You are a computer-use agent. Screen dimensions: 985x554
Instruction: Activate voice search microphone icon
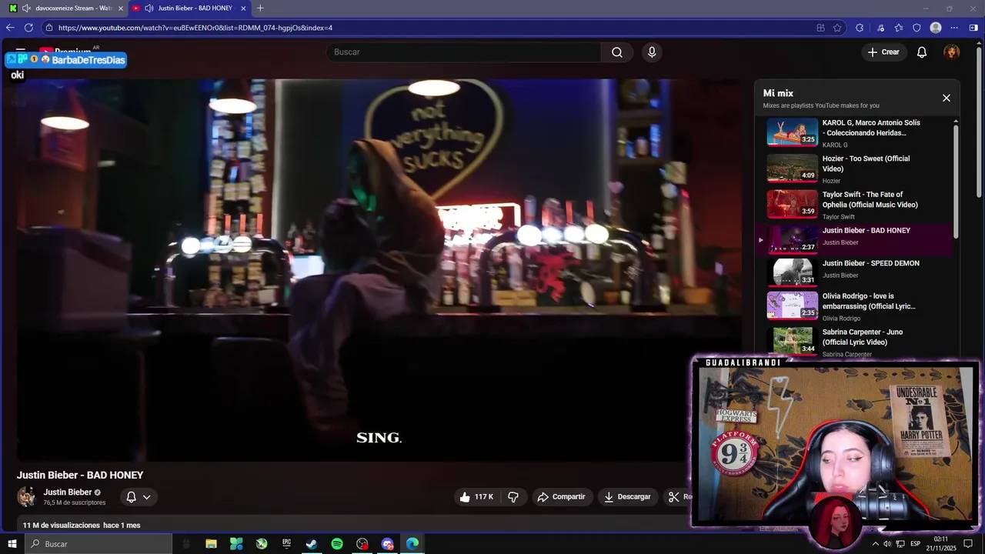click(652, 52)
